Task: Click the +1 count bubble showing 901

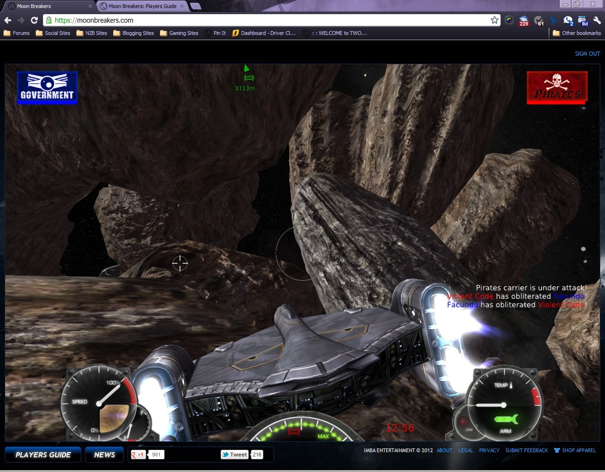Action: [156, 455]
